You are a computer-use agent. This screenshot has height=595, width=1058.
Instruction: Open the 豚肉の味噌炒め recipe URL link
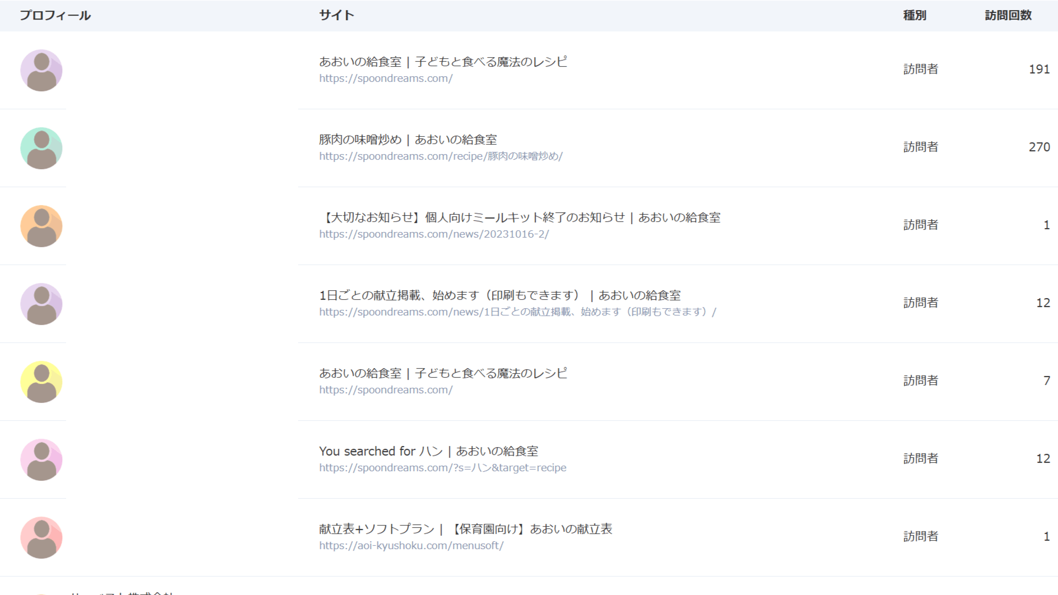pyautogui.click(x=440, y=156)
